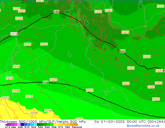This screenshot has width=165, height=128.
Task: Pick the darkest green legend swatch
Action: coord(39,125)
